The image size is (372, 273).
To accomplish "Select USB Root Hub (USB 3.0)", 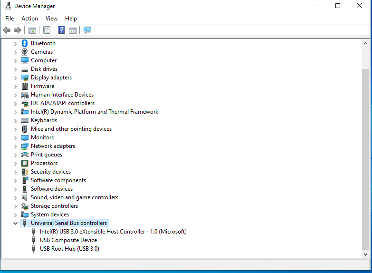I will tap(69, 249).
